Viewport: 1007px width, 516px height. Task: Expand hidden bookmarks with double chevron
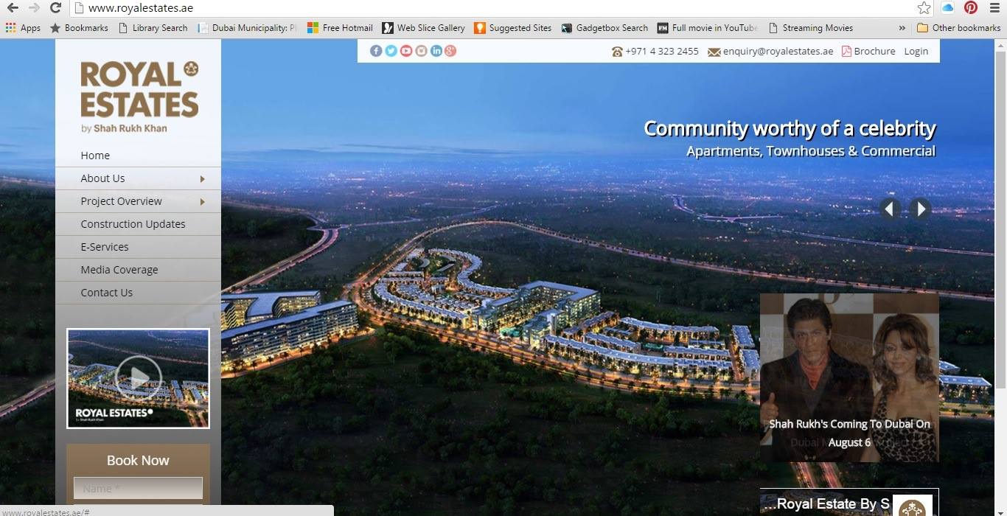[902, 28]
